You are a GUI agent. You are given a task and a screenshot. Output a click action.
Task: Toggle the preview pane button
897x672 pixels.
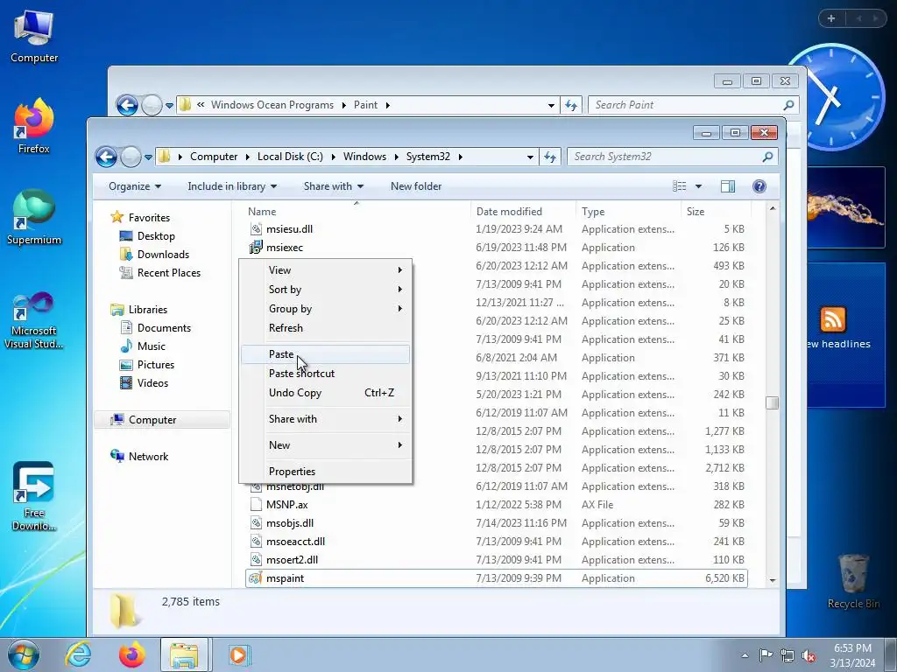point(728,186)
